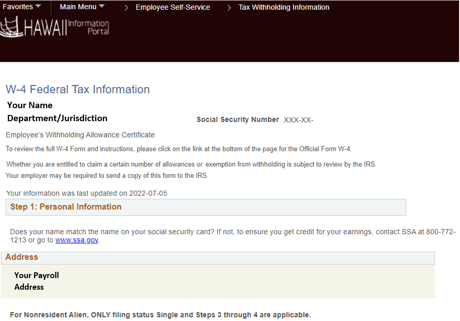Click the Department/Jurisdiction text
This screenshot has height=321, width=460.
(57, 118)
